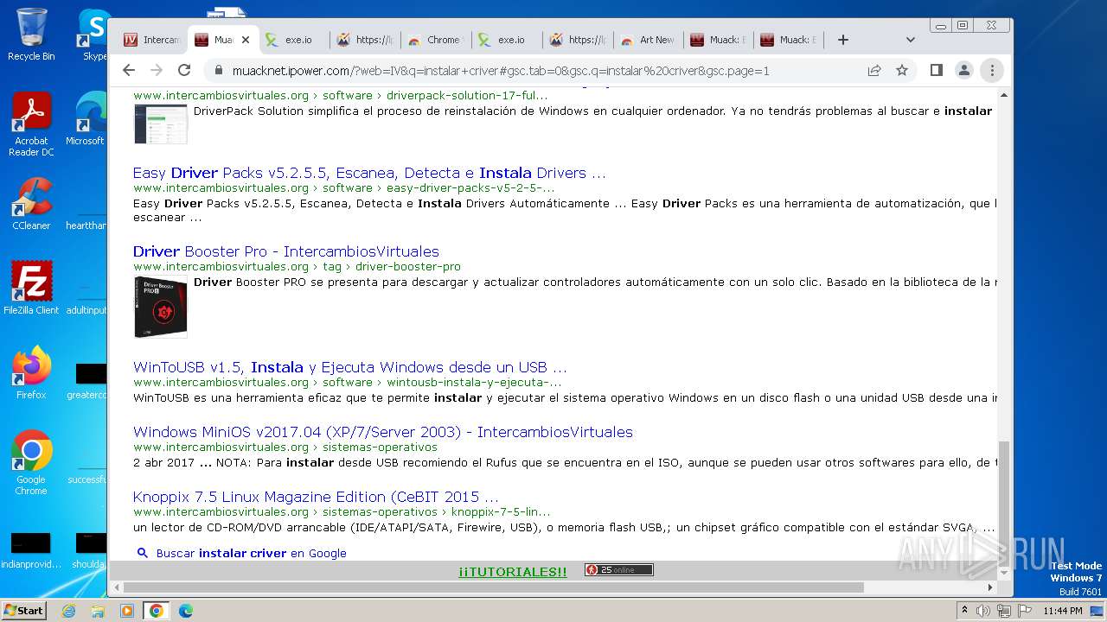Open Firefox desktop icon

tap(31, 372)
